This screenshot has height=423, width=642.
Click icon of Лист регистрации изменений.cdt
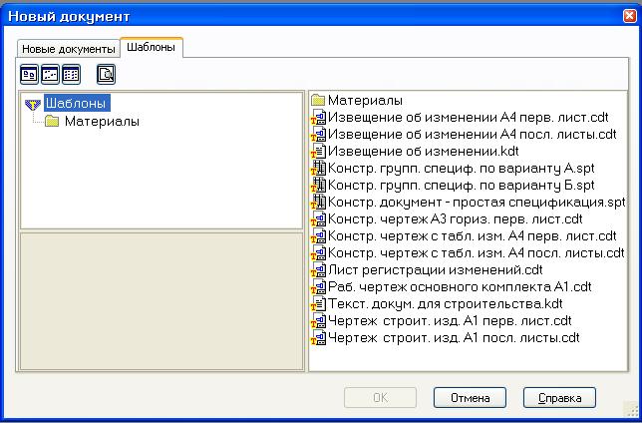tap(318, 270)
